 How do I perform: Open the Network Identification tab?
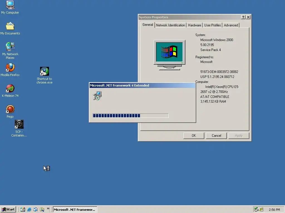tap(171, 25)
